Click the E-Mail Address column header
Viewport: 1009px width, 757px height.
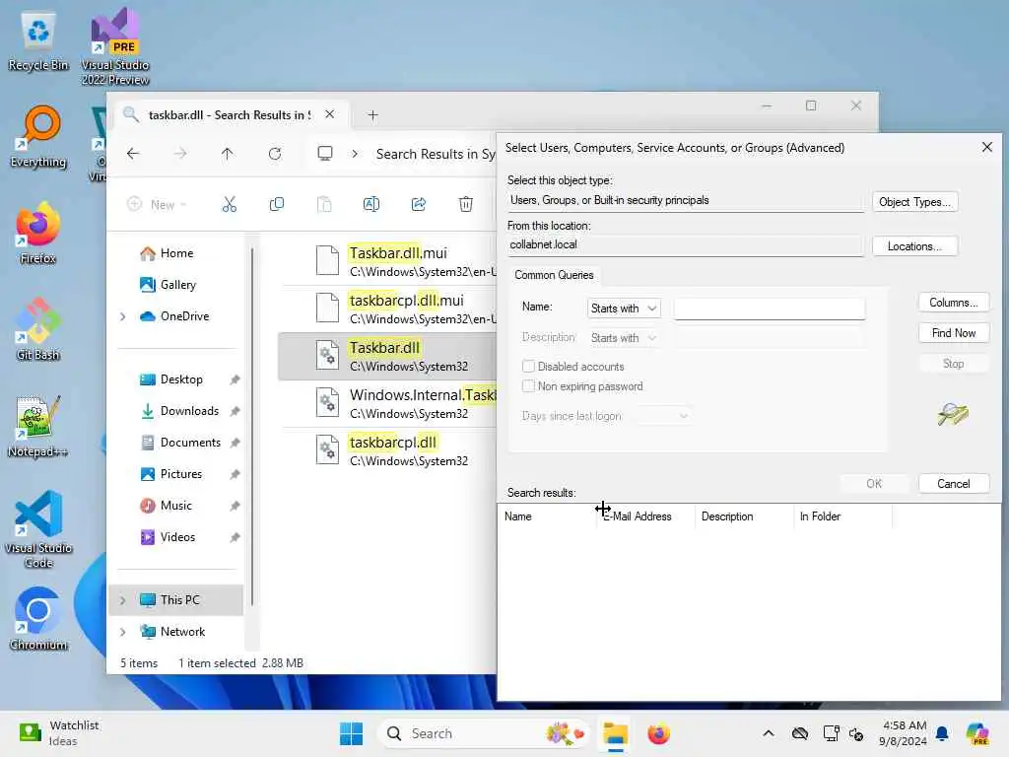tap(646, 516)
